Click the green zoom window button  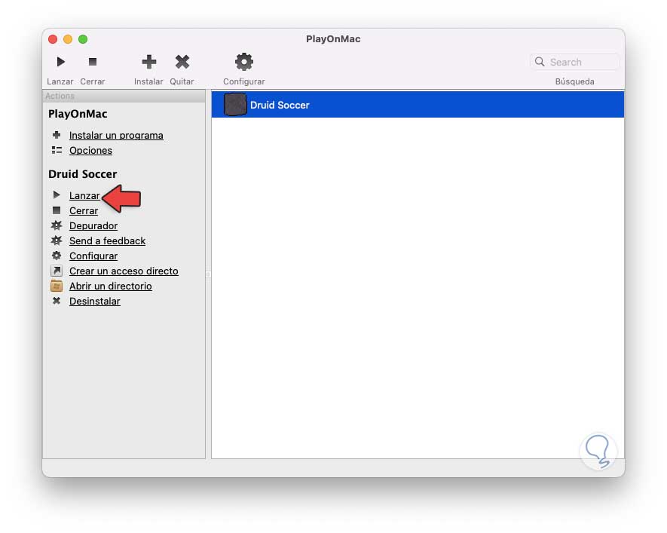pyautogui.click(x=83, y=39)
